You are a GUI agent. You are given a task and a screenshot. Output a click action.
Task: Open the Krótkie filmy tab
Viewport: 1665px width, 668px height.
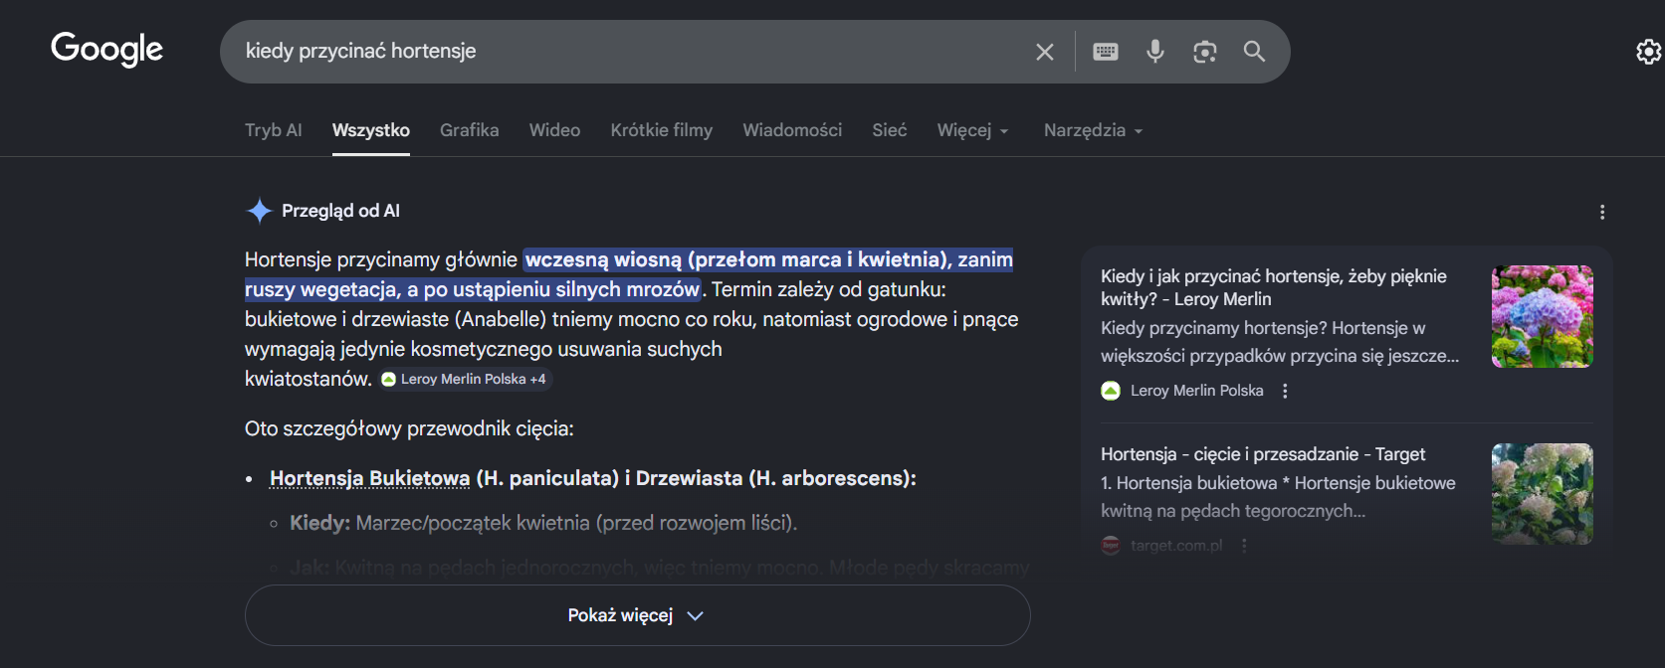pos(662,130)
